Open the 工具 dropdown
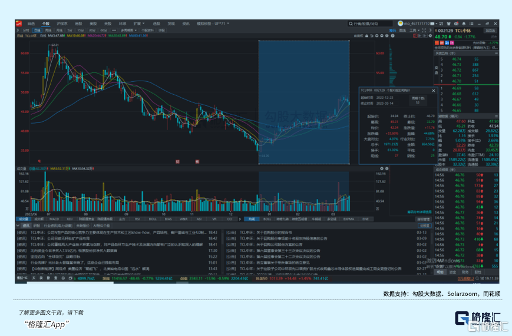512x336 pixels. coord(415,31)
